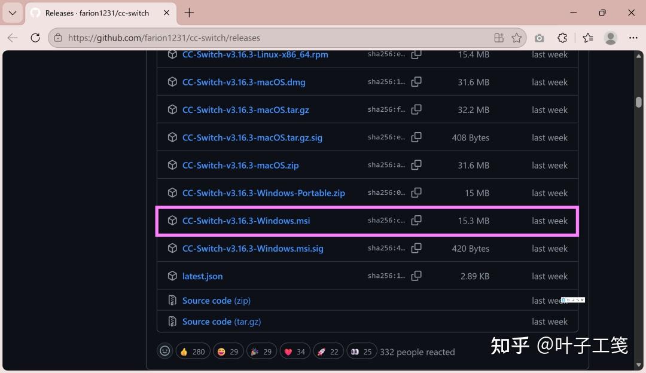Toggle laugh reaction with 29
This screenshot has height=373, width=646.
228,351
